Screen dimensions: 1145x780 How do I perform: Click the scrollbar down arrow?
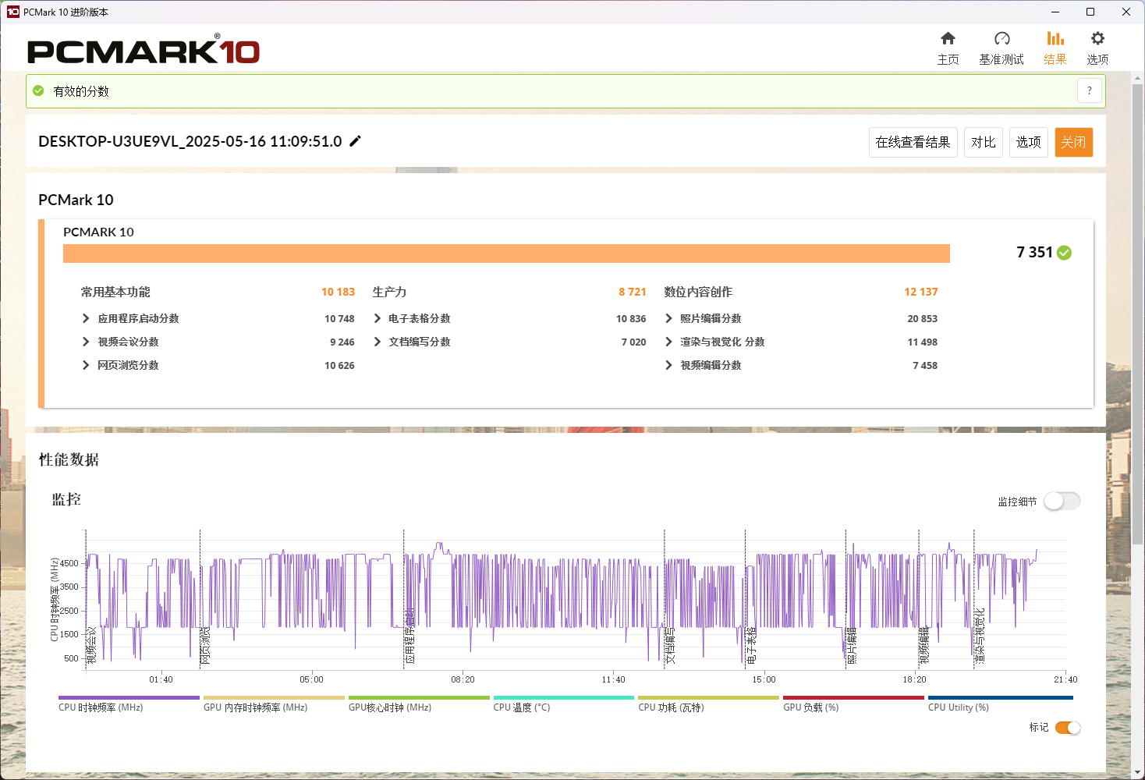(x=1138, y=772)
